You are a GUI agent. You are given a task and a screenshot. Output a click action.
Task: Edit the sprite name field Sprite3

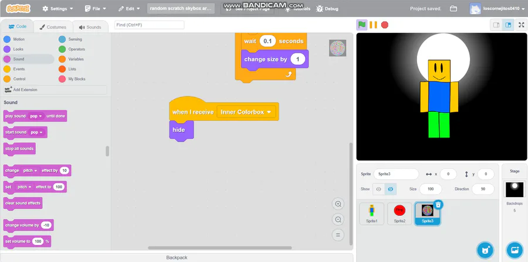396,174
